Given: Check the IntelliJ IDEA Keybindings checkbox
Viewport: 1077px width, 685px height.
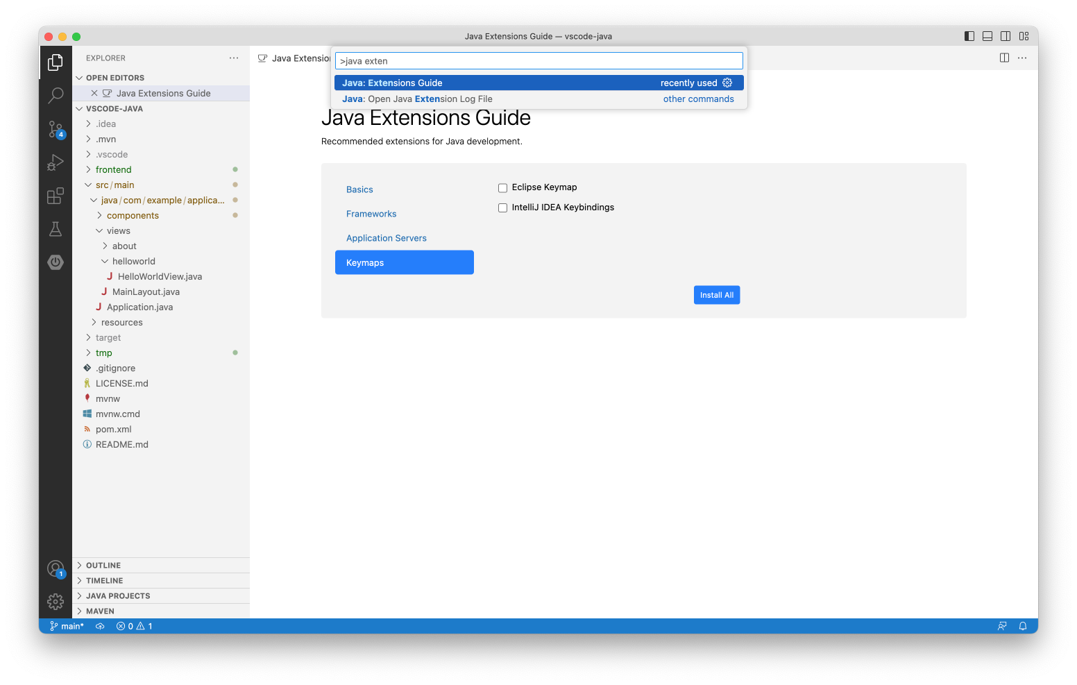Looking at the screenshot, I should tap(502, 208).
